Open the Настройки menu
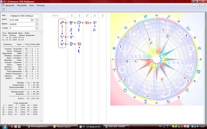The image size is (207, 129). tap(22, 6)
